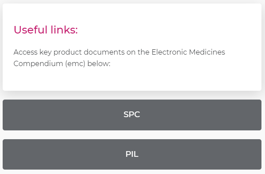Click the blank area of the white card below the text
Image resolution: width=265 pixels, height=174 pixels.
pos(132,79)
